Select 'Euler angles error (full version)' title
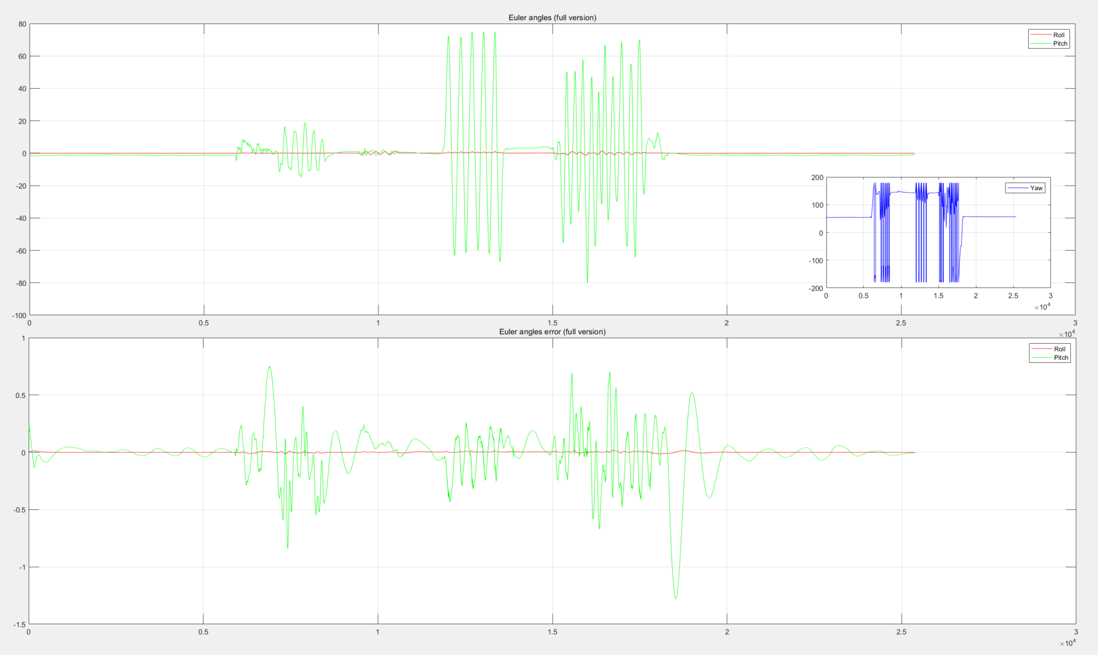Screen dimensions: 1098x655 (x=552, y=331)
